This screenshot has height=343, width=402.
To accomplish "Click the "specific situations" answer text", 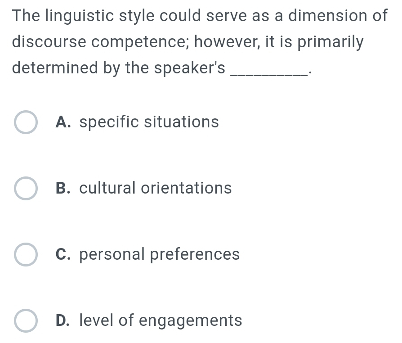I will pos(149,122).
